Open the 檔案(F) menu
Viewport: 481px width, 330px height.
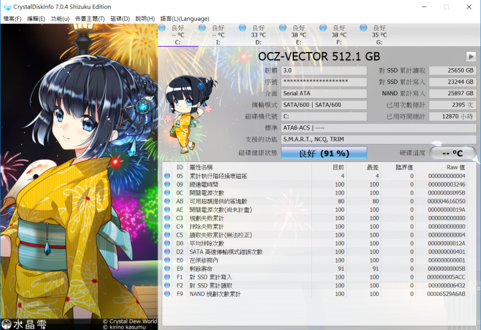(x=12, y=19)
